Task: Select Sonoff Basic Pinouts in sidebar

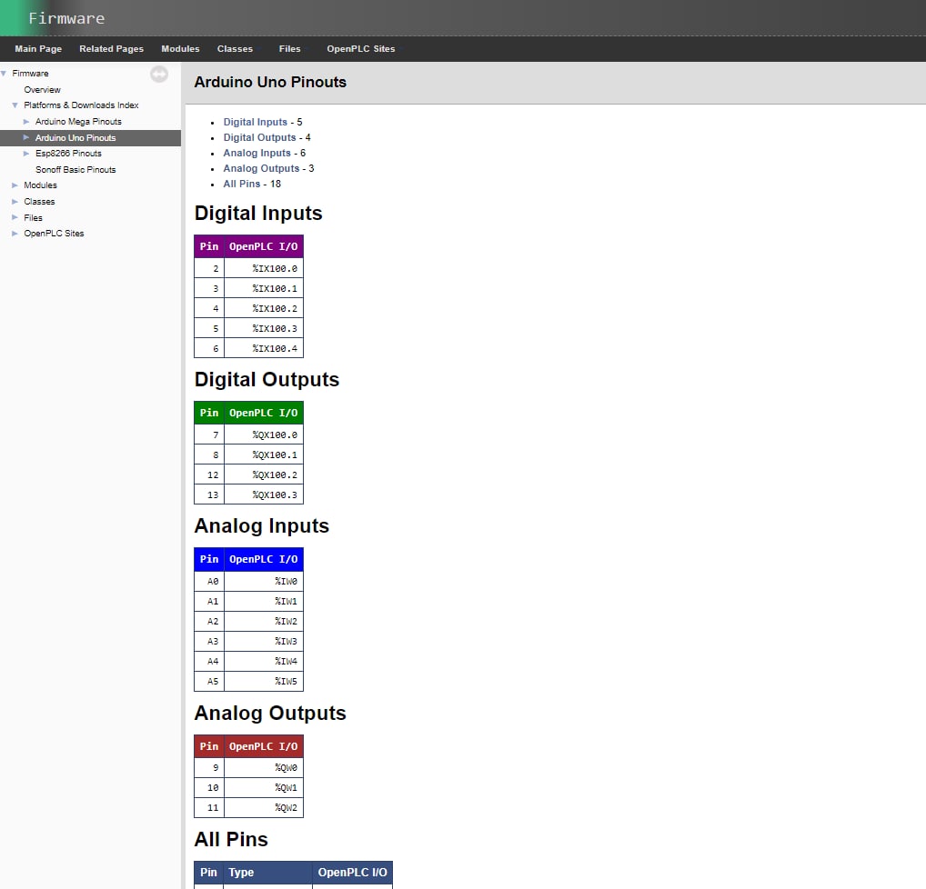Action: (x=75, y=170)
